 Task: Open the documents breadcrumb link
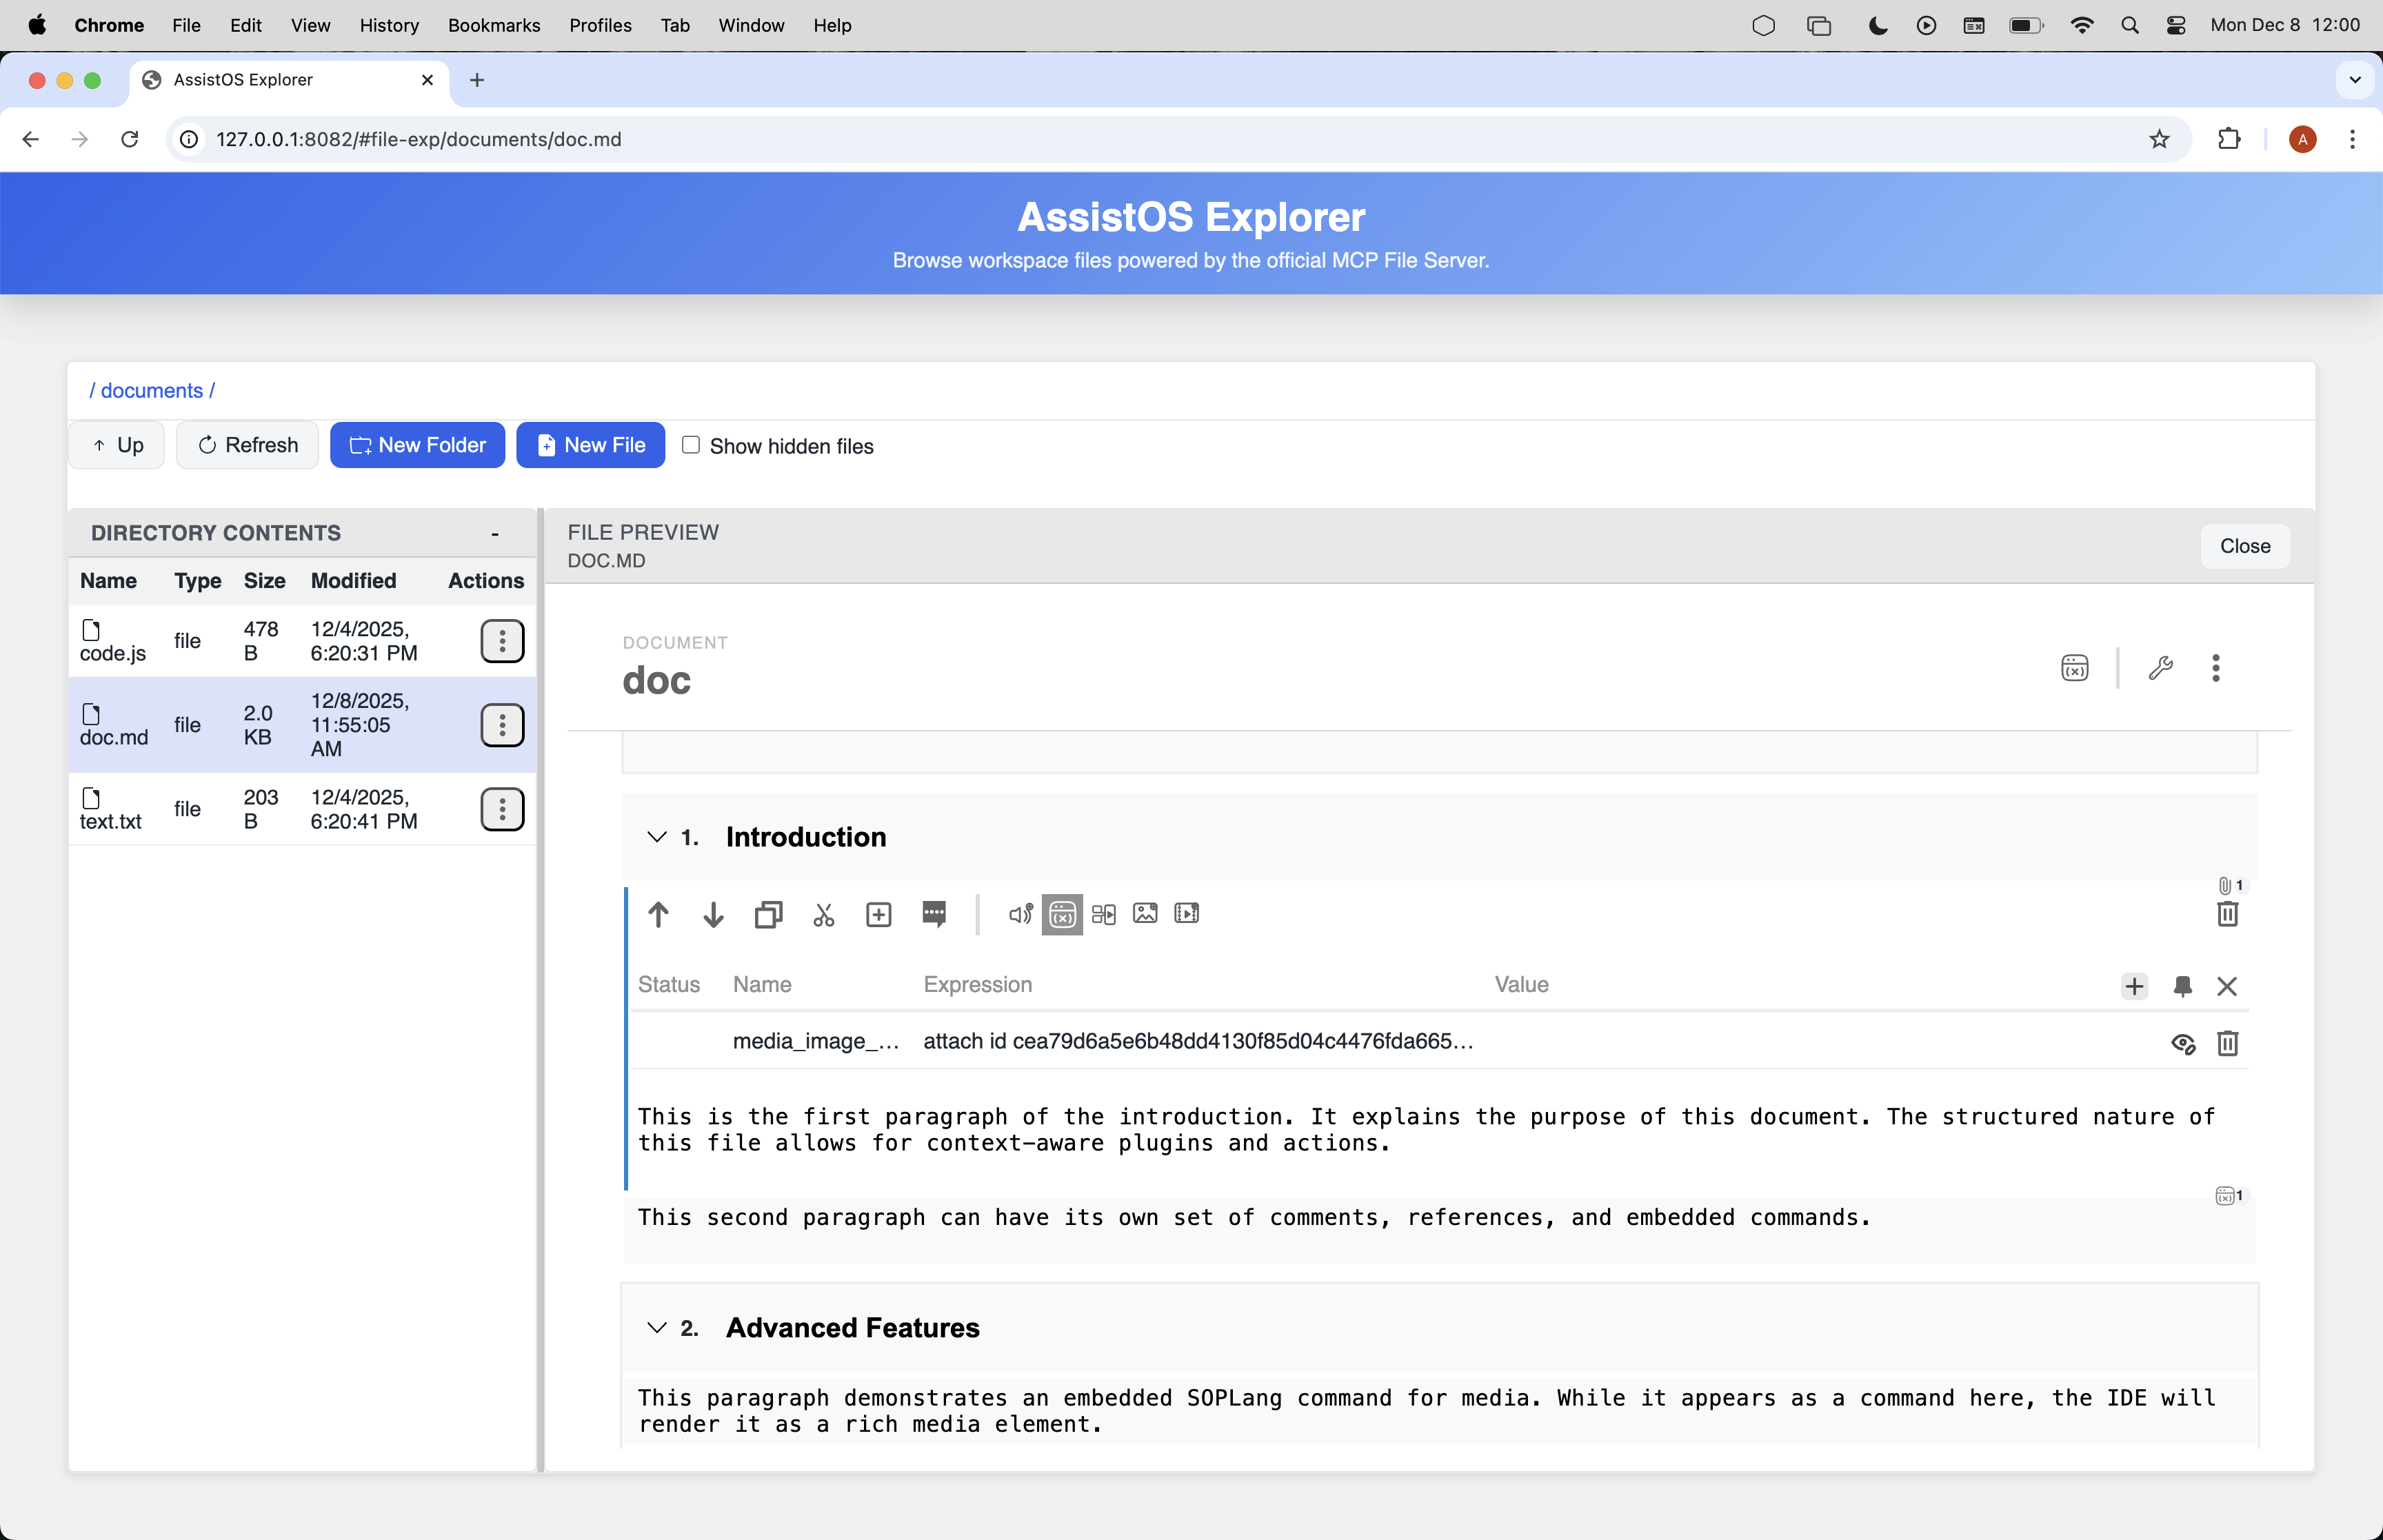tap(151, 390)
